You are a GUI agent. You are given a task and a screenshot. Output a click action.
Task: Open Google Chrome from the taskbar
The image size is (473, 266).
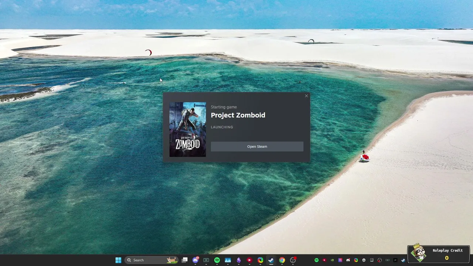[282, 260]
